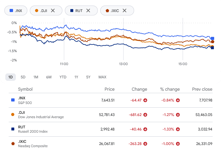221x153 pixels.
Task: Open the S&P 500 .INX row
Action: [x=110, y=100]
